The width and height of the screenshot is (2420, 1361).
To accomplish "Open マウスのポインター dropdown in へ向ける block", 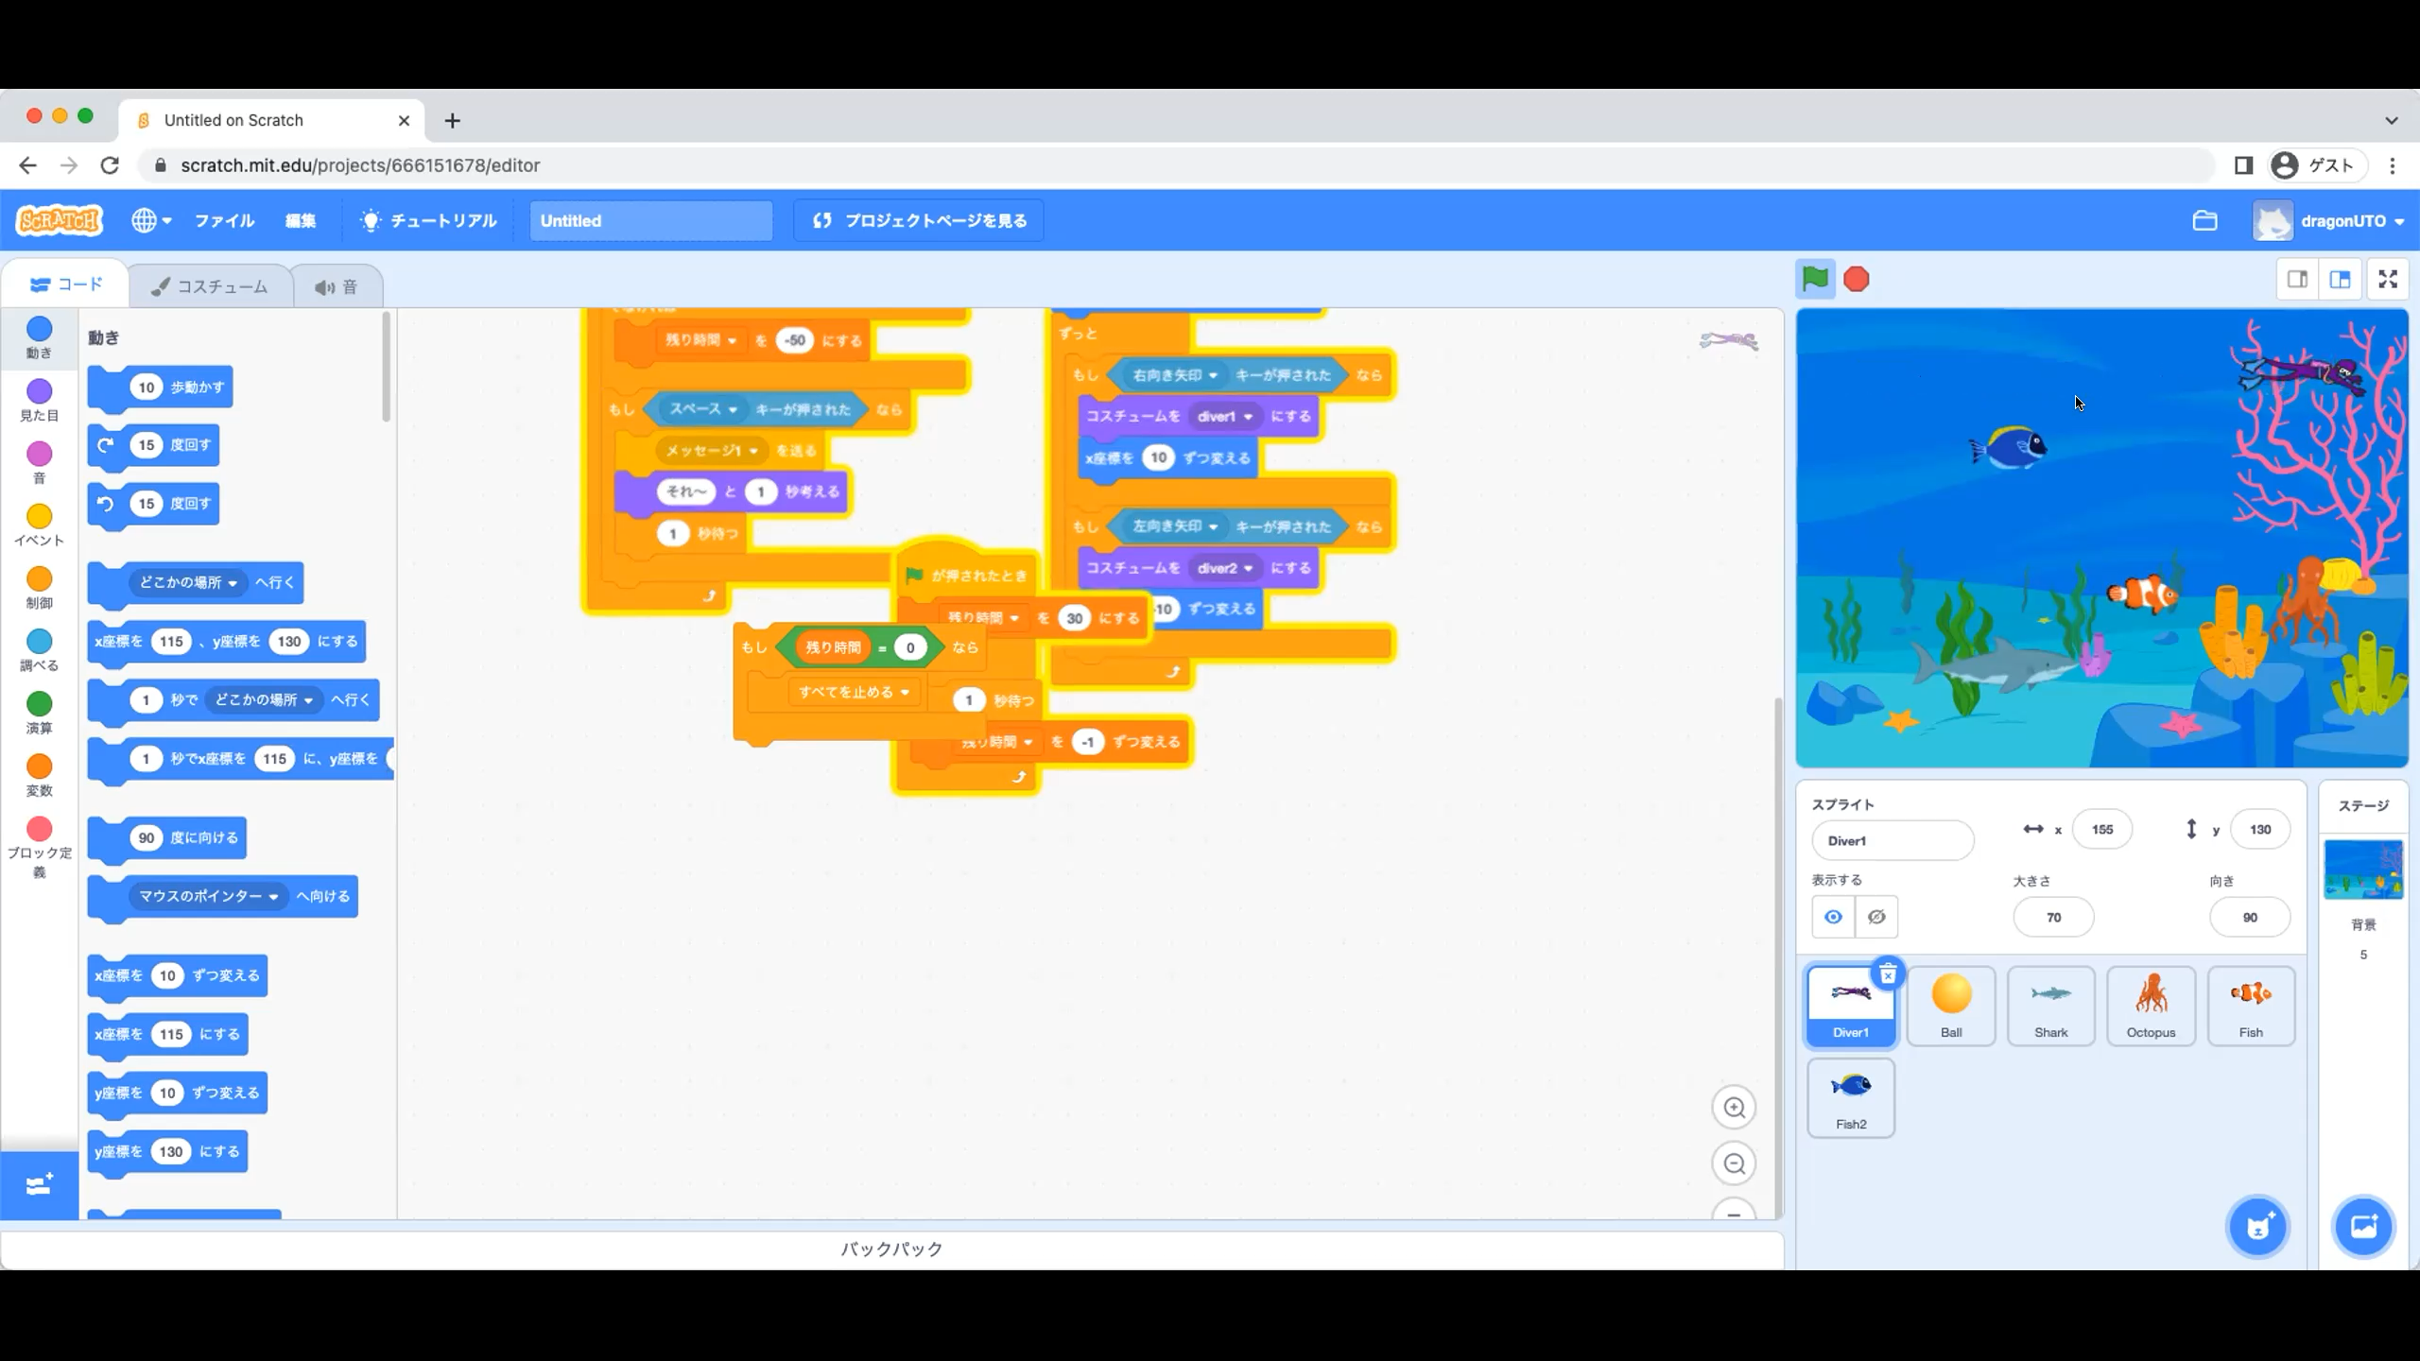I will pos(208,896).
